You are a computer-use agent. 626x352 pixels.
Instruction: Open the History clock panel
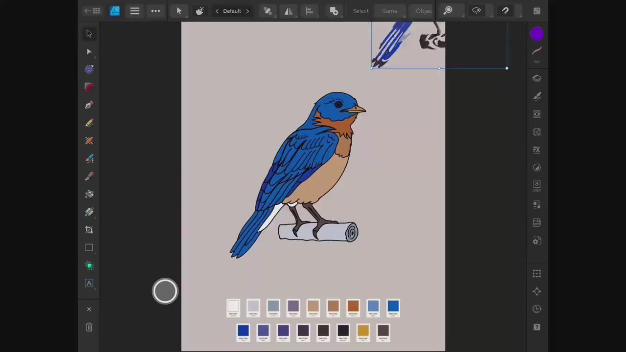pyautogui.click(x=537, y=309)
